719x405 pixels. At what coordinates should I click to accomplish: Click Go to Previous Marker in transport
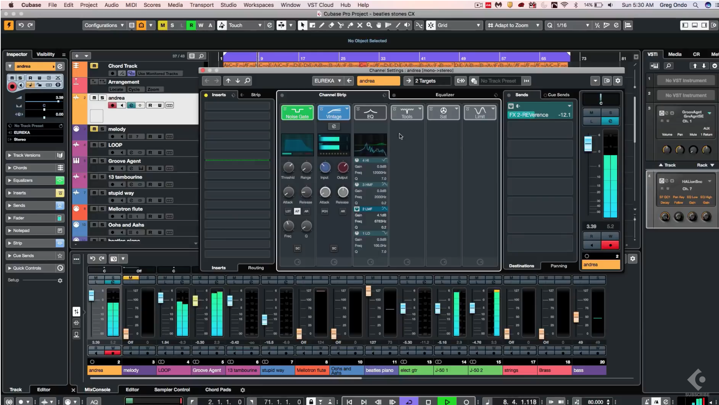click(x=349, y=402)
